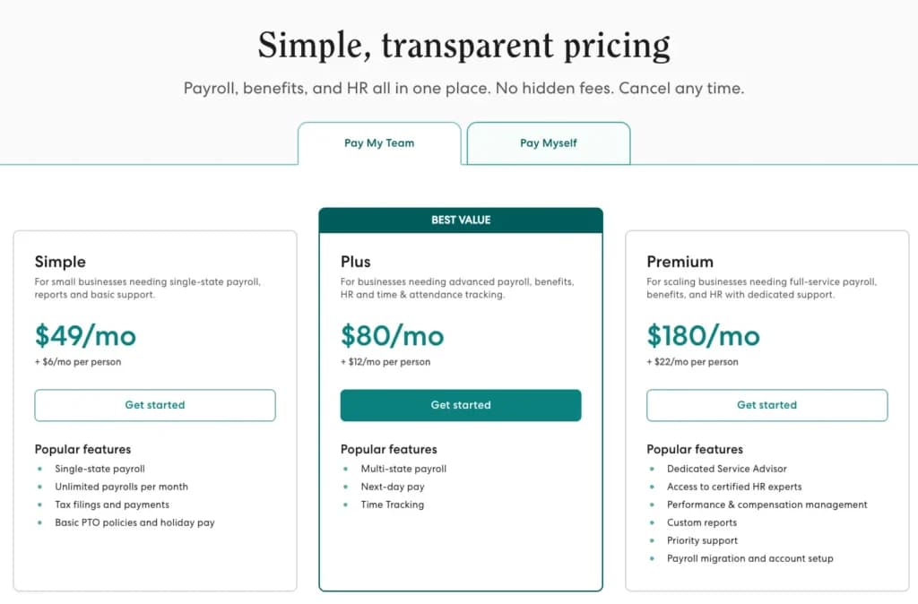Click Priority support feature item

(x=702, y=540)
